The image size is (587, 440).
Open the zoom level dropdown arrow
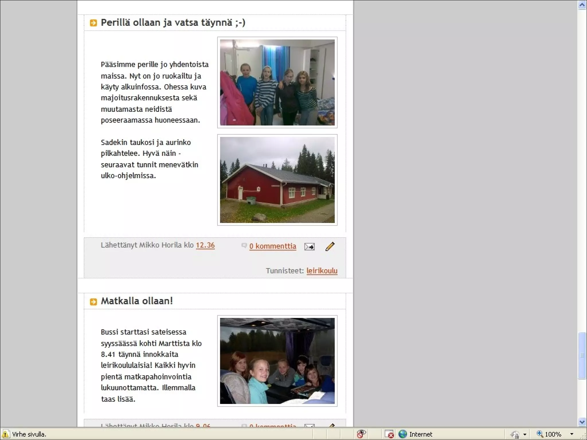572,434
